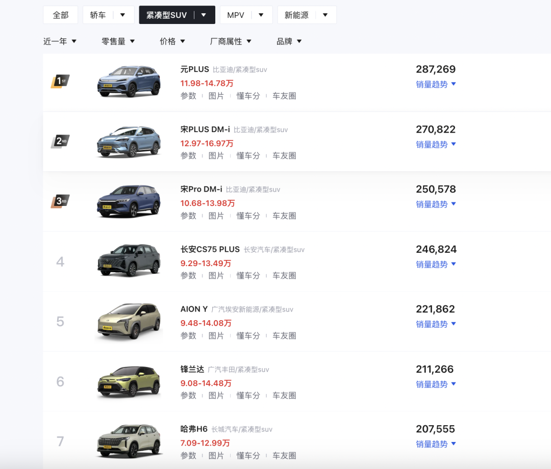This screenshot has height=469, width=551.
Task: Click the 3rd place rank badge
Action: (x=60, y=201)
